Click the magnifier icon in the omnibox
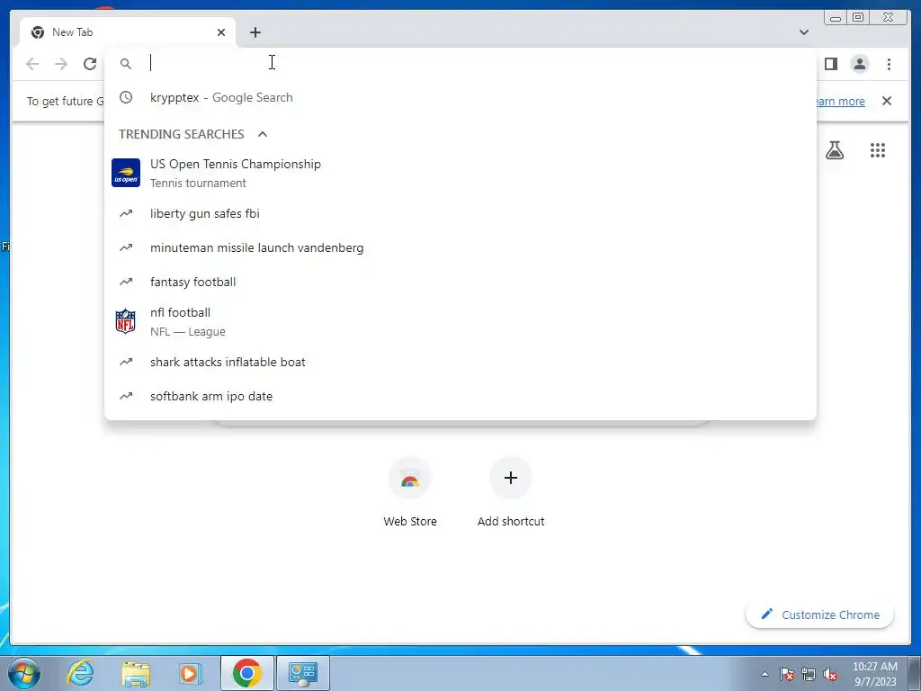The width and height of the screenshot is (921, 691). (x=126, y=64)
